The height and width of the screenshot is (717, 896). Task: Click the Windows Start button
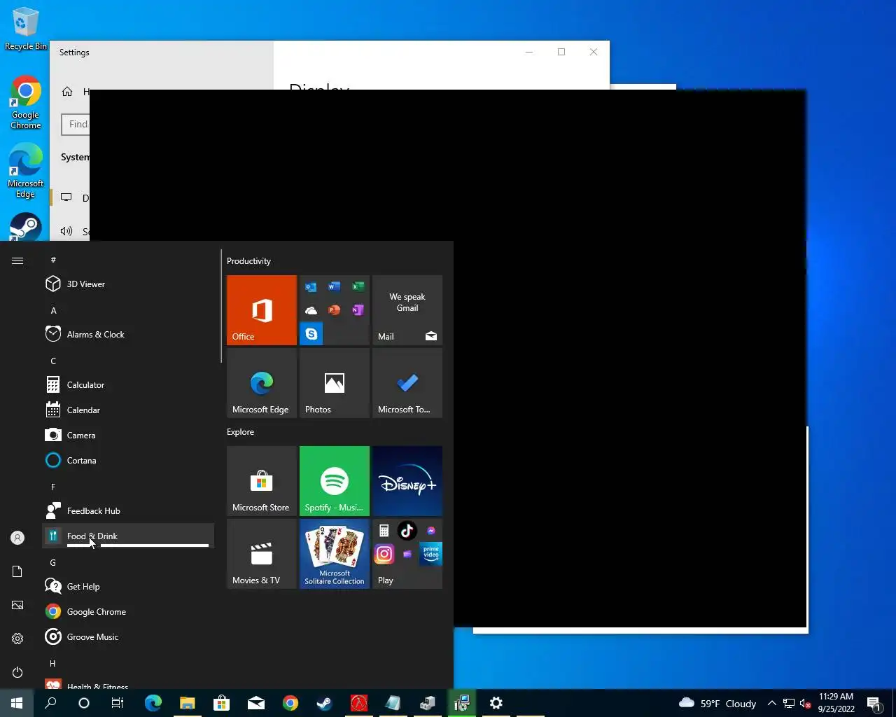pyautogui.click(x=17, y=703)
